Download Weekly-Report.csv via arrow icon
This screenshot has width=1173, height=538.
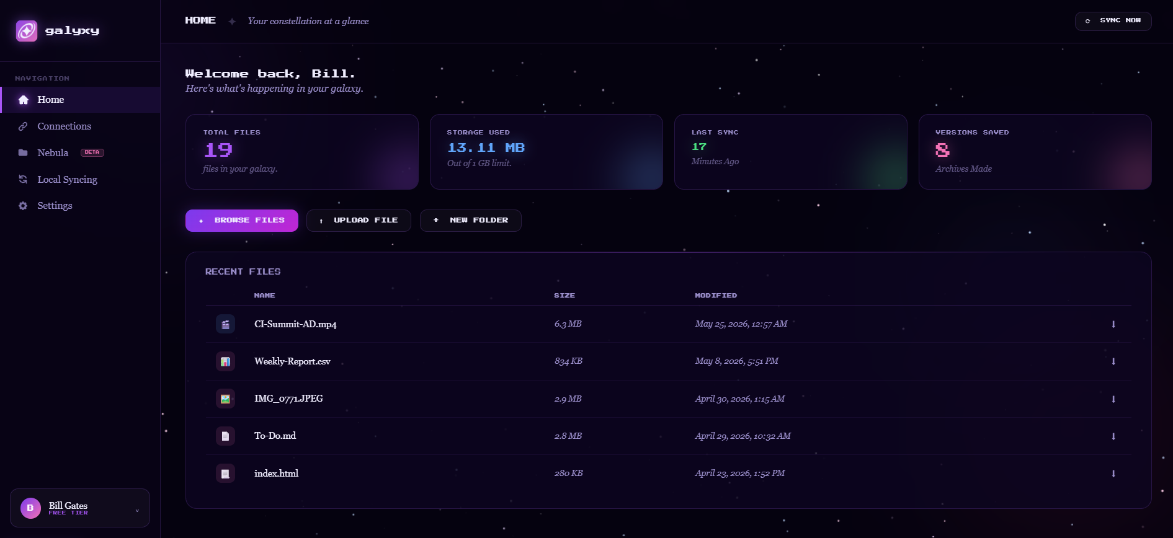point(1113,361)
